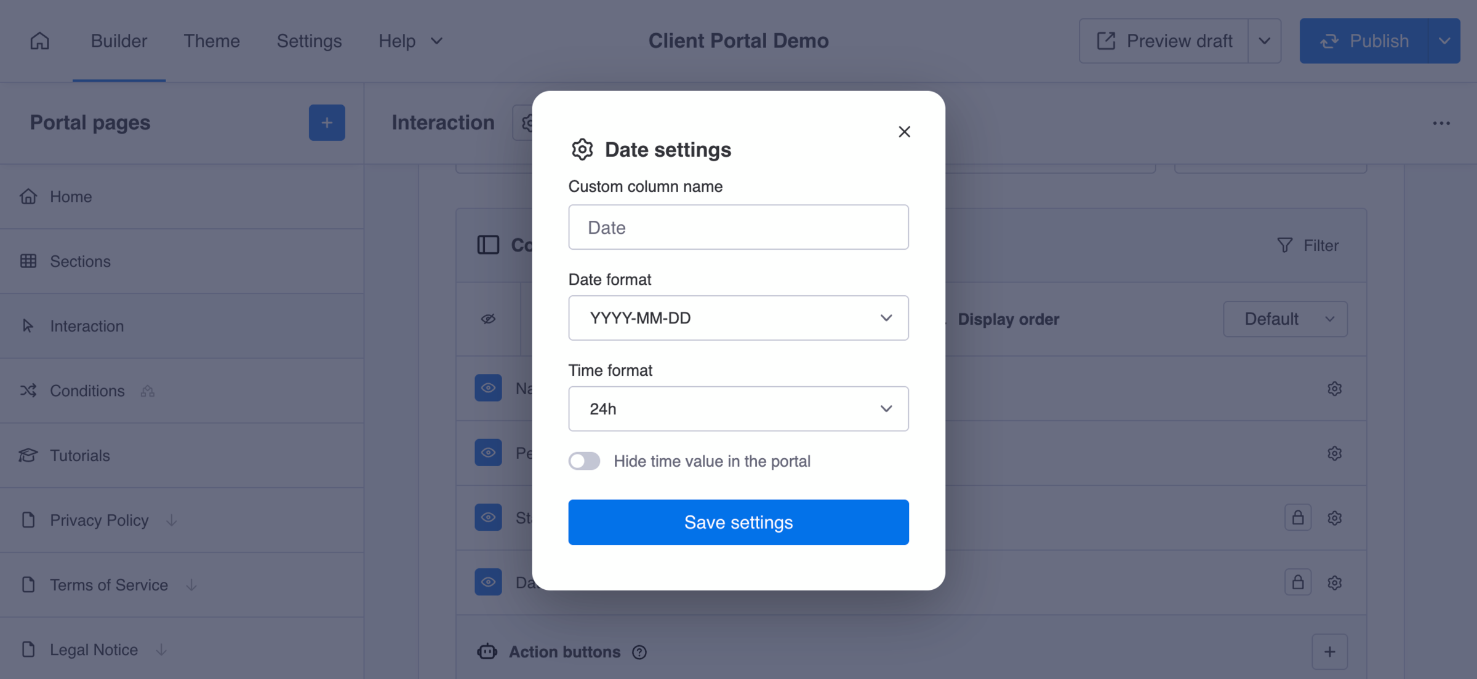This screenshot has width=1477, height=679.
Task: Open the three-dots more options menu
Action: [x=1441, y=123]
